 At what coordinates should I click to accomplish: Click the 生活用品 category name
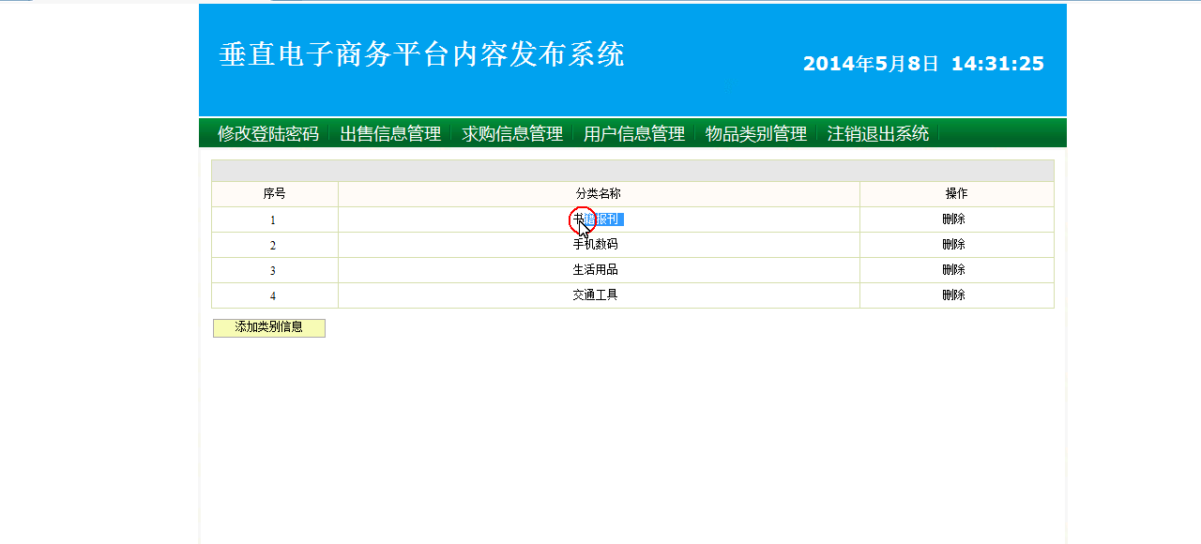tap(596, 270)
